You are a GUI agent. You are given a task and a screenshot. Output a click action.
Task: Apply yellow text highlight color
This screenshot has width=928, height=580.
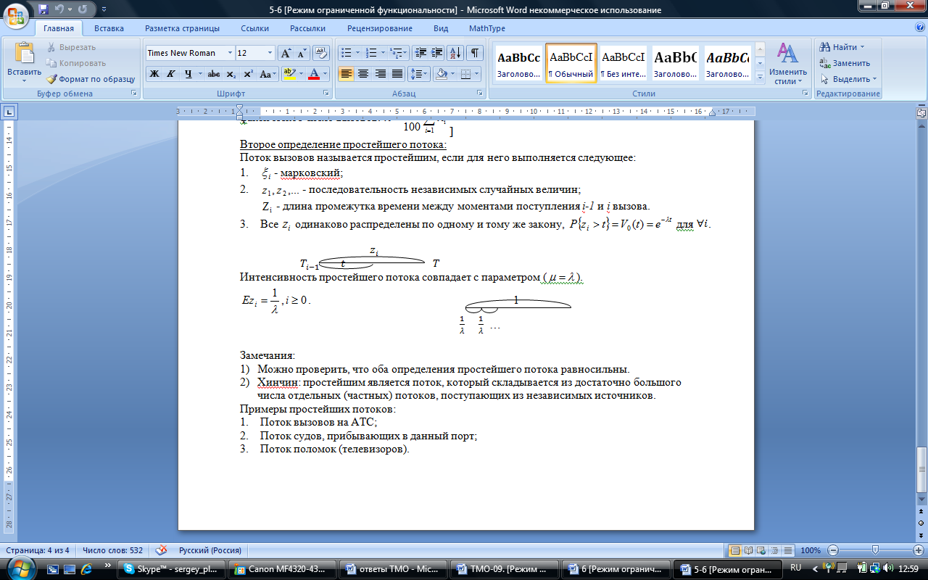coord(289,74)
